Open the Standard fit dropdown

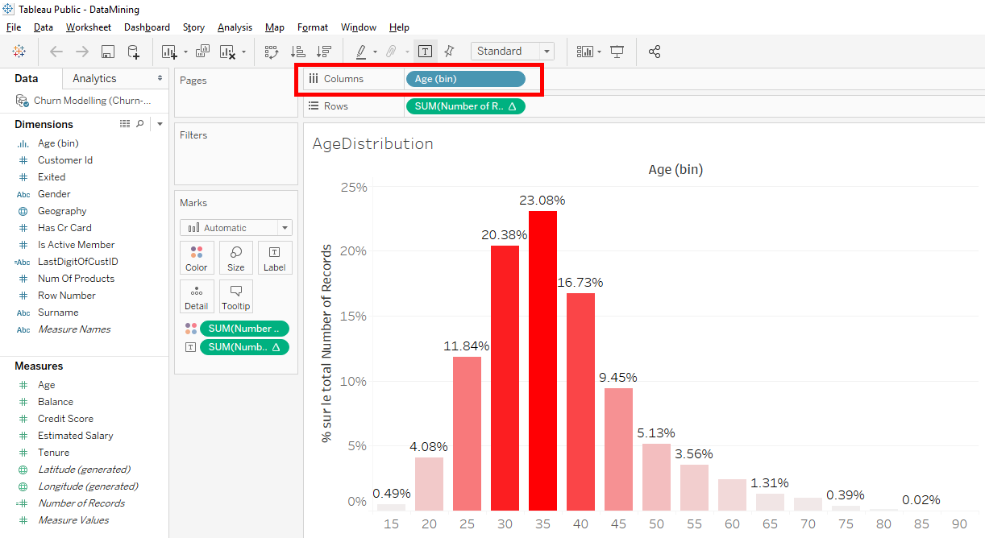[513, 52]
